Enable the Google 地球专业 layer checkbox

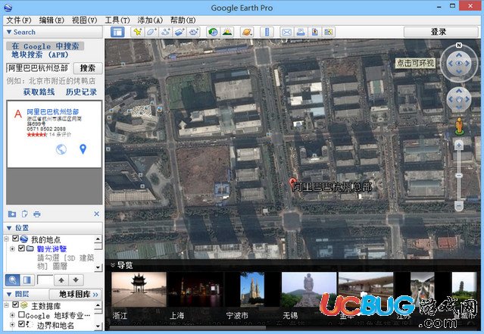coord(21,314)
